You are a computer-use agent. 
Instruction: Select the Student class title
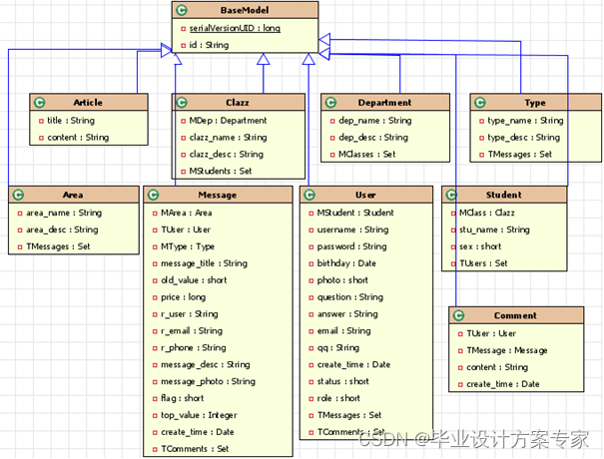504,195
